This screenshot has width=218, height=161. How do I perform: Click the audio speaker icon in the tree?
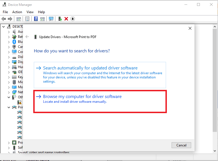tap(14, 32)
